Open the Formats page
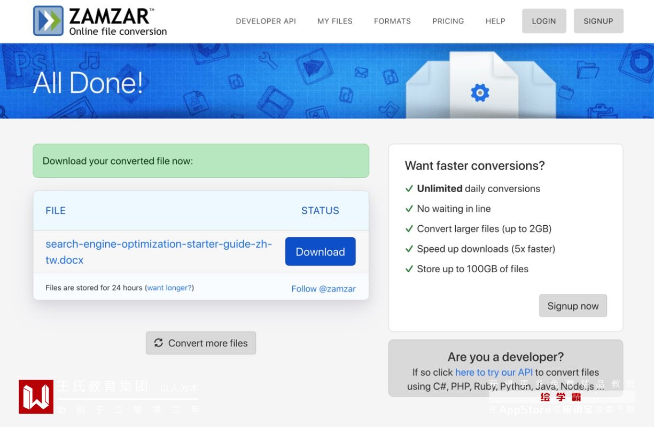The image size is (654, 427). coord(392,21)
